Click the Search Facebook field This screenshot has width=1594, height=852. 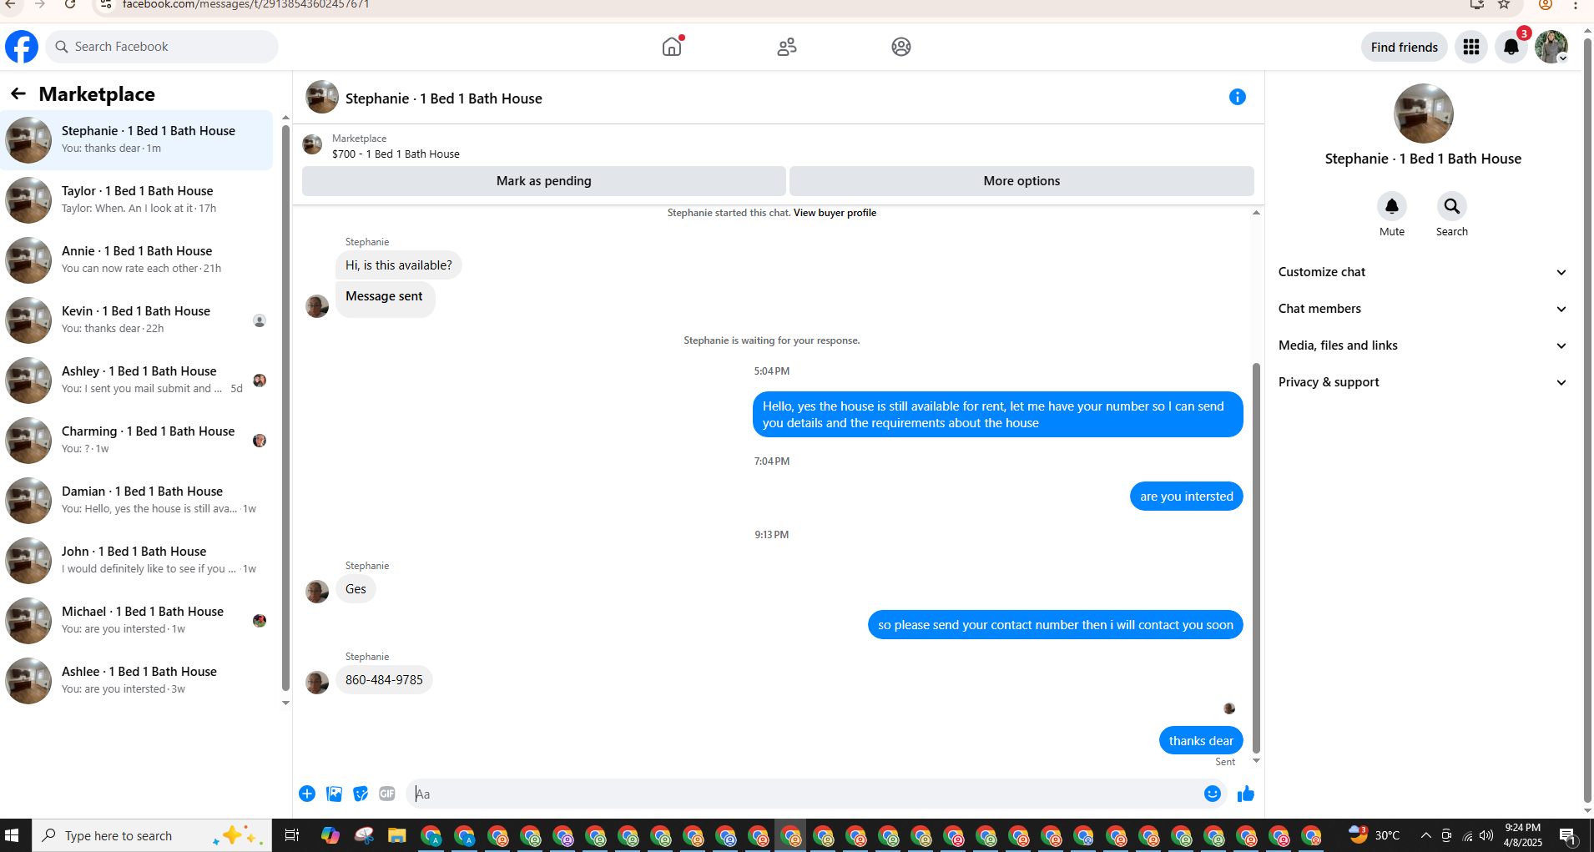tap(162, 47)
